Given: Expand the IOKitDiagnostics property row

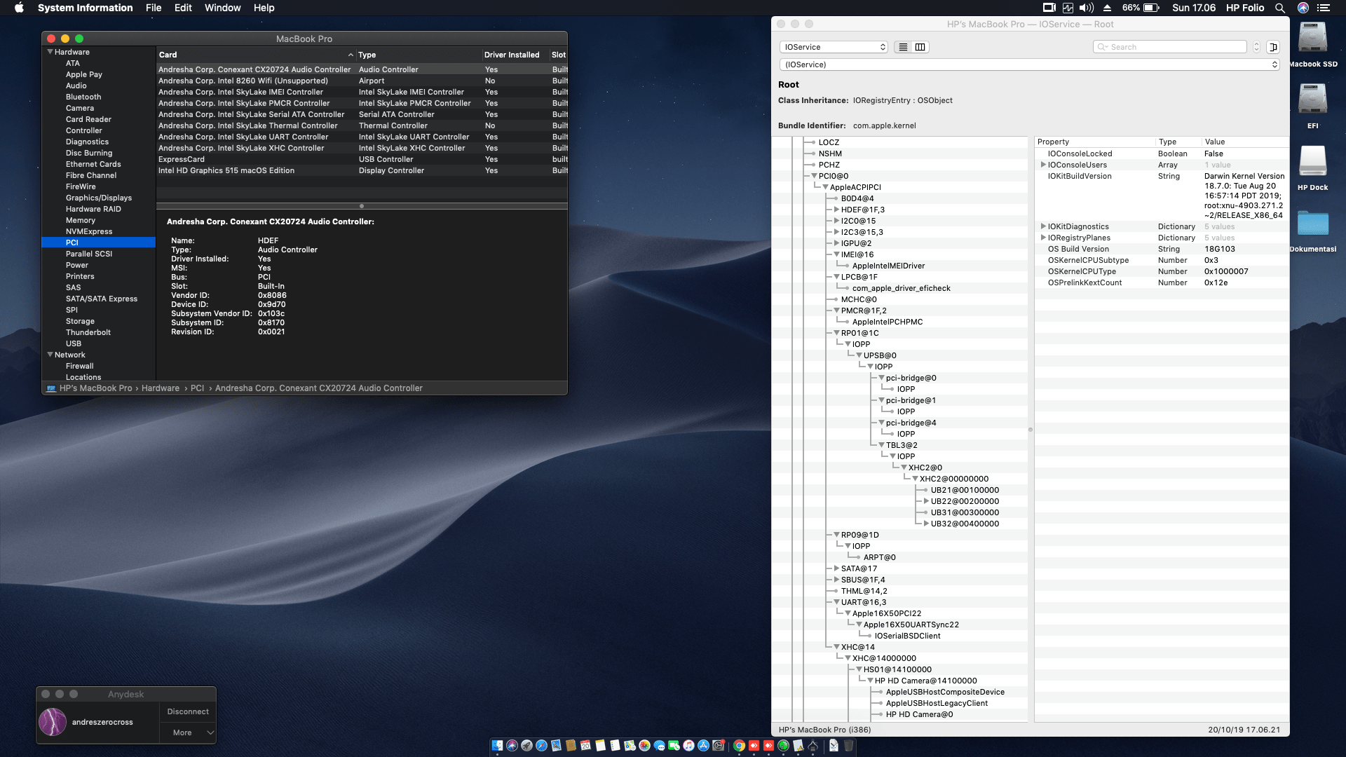Looking at the screenshot, I should pos(1043,226).
